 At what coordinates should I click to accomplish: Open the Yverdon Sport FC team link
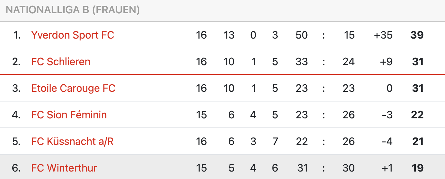73,35
